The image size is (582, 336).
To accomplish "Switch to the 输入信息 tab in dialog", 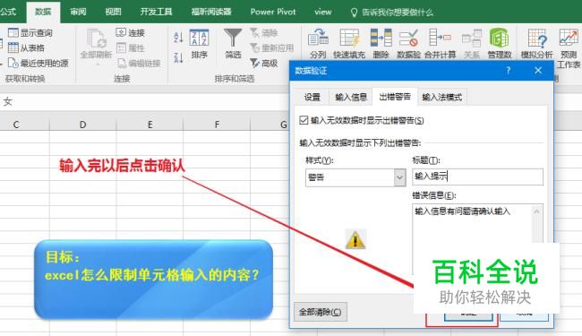I will point(351,97).
